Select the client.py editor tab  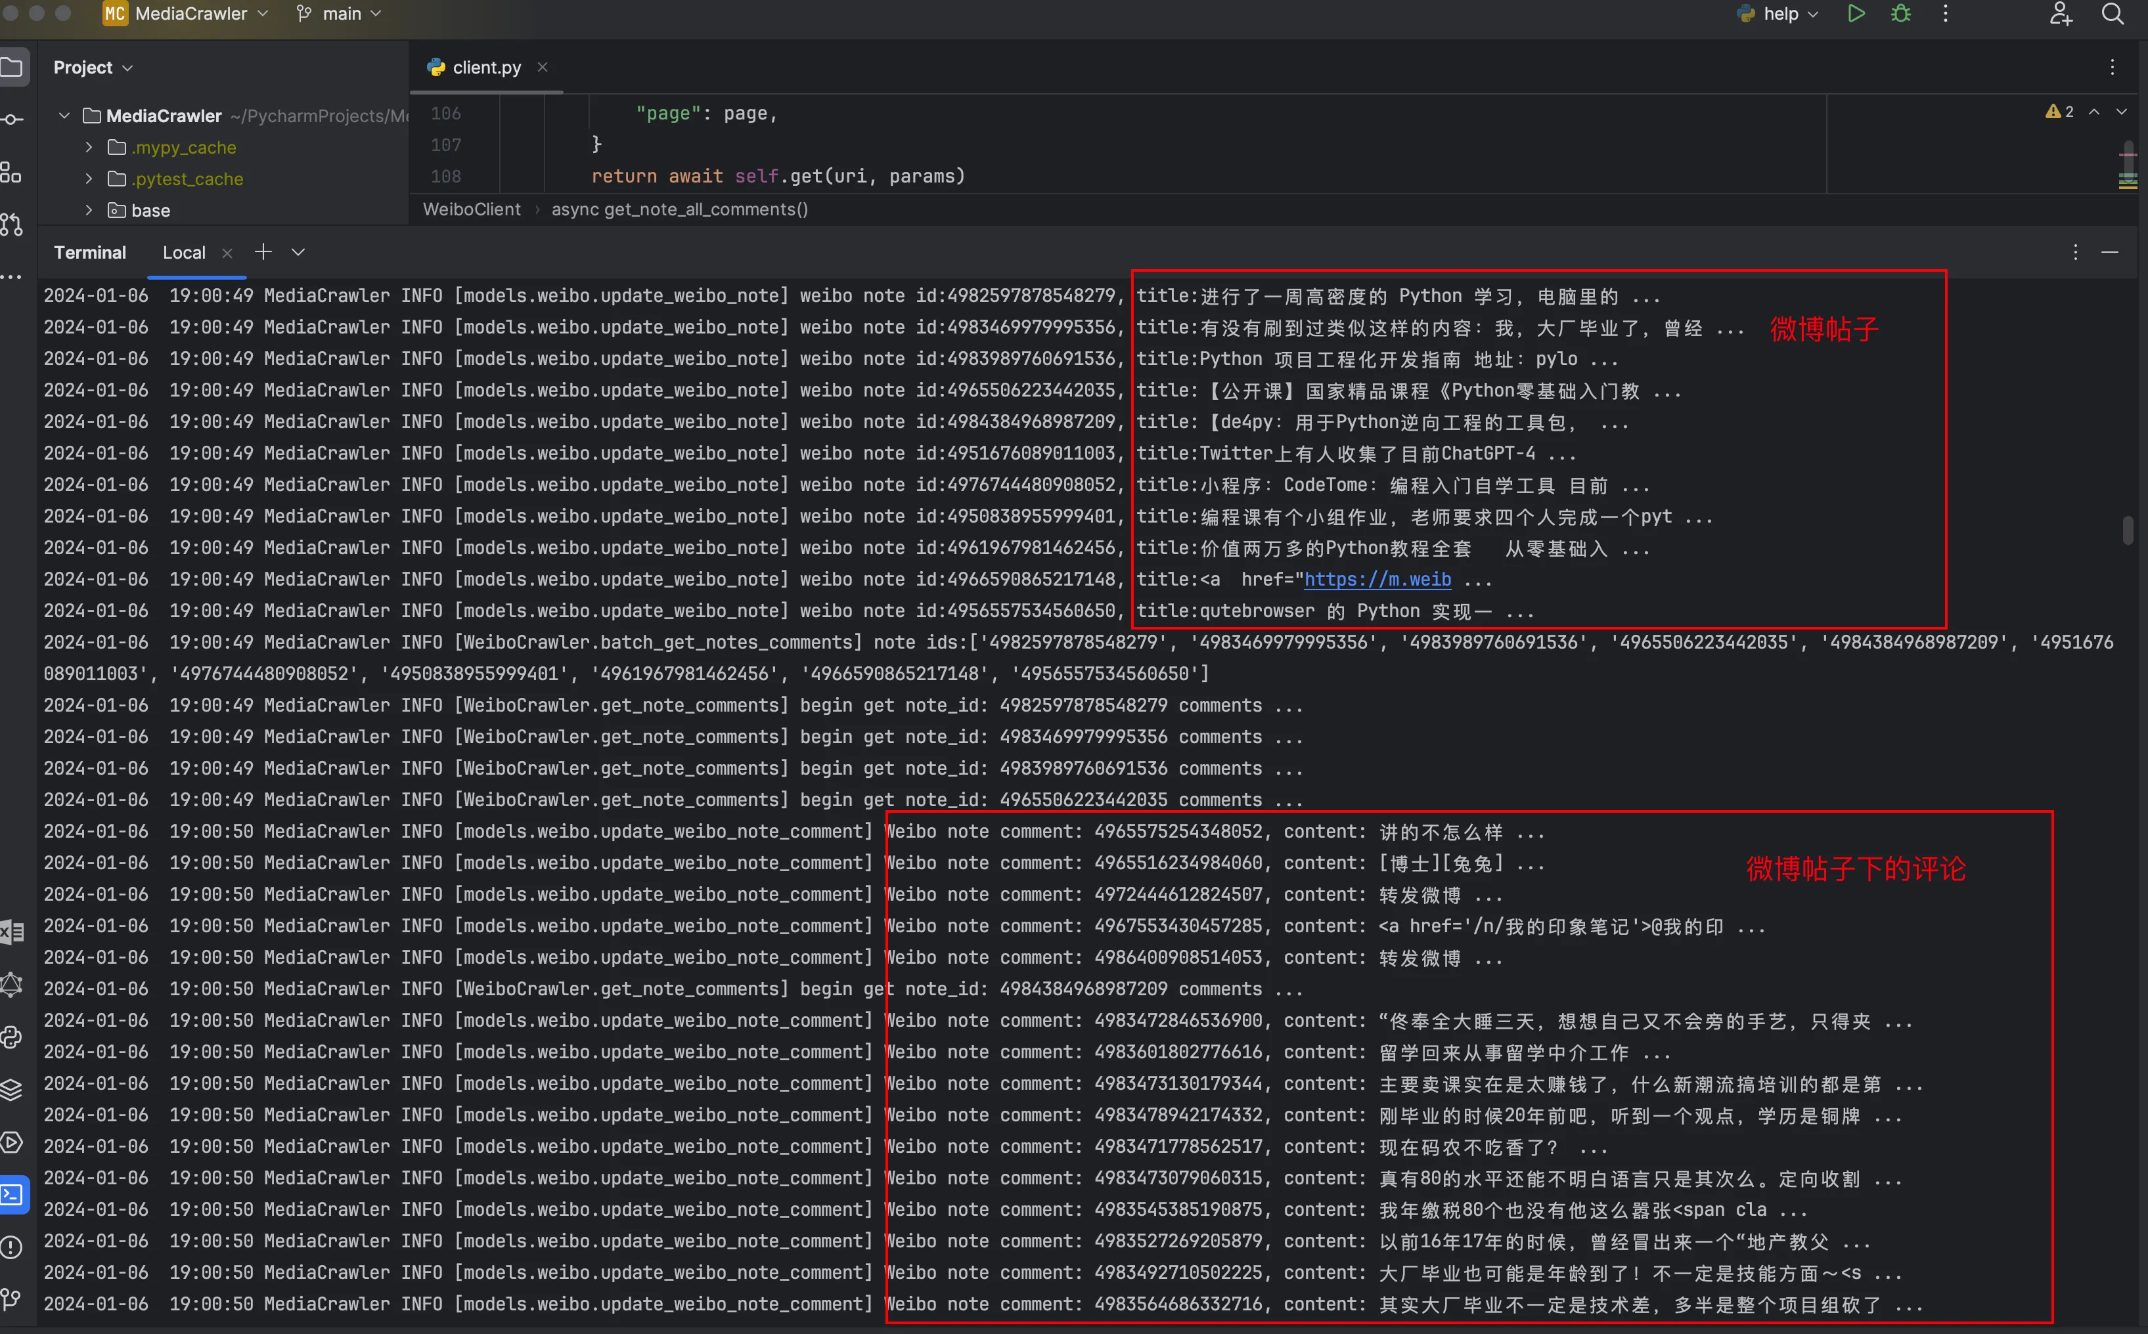tap(485, 67)
